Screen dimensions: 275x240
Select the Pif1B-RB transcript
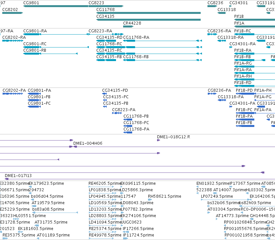click(250, 60)
